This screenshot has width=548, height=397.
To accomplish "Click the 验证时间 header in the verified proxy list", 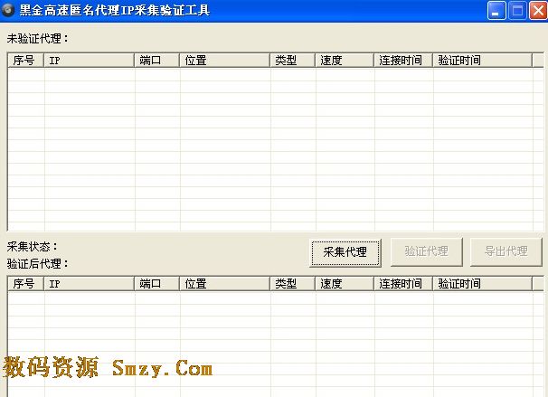I will point(483,284).
